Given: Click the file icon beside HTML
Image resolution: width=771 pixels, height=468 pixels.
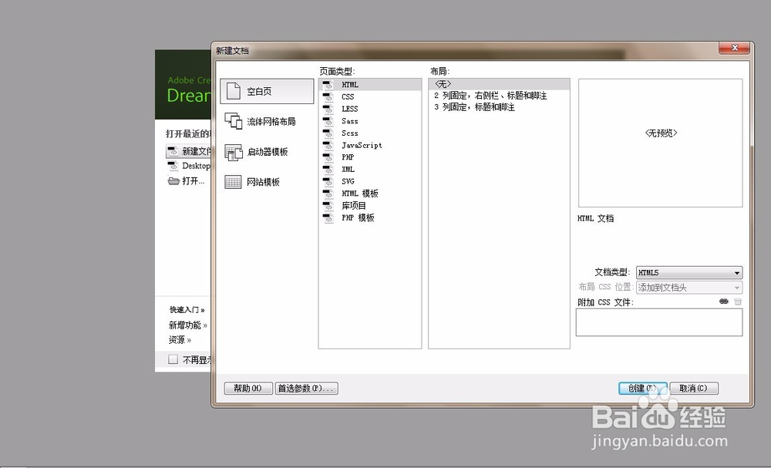Looking at the screenshot, I should click(x=328, y=85).
